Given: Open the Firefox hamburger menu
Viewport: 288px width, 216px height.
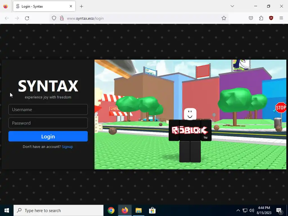Looking at the screenshot, I should pyautogui.click(x=281, y=18).
